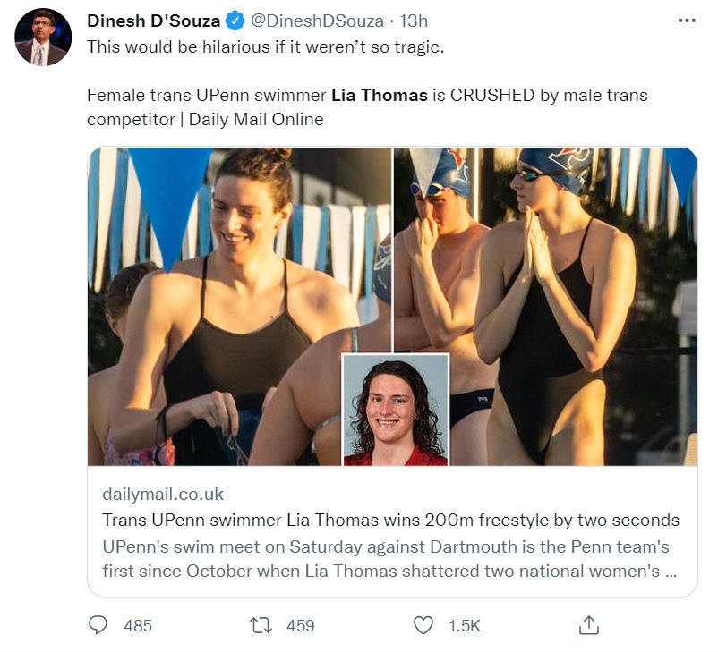718x652 pixels.
Task: Click the reply speech-bubble icon
Action: click(98, 627)
